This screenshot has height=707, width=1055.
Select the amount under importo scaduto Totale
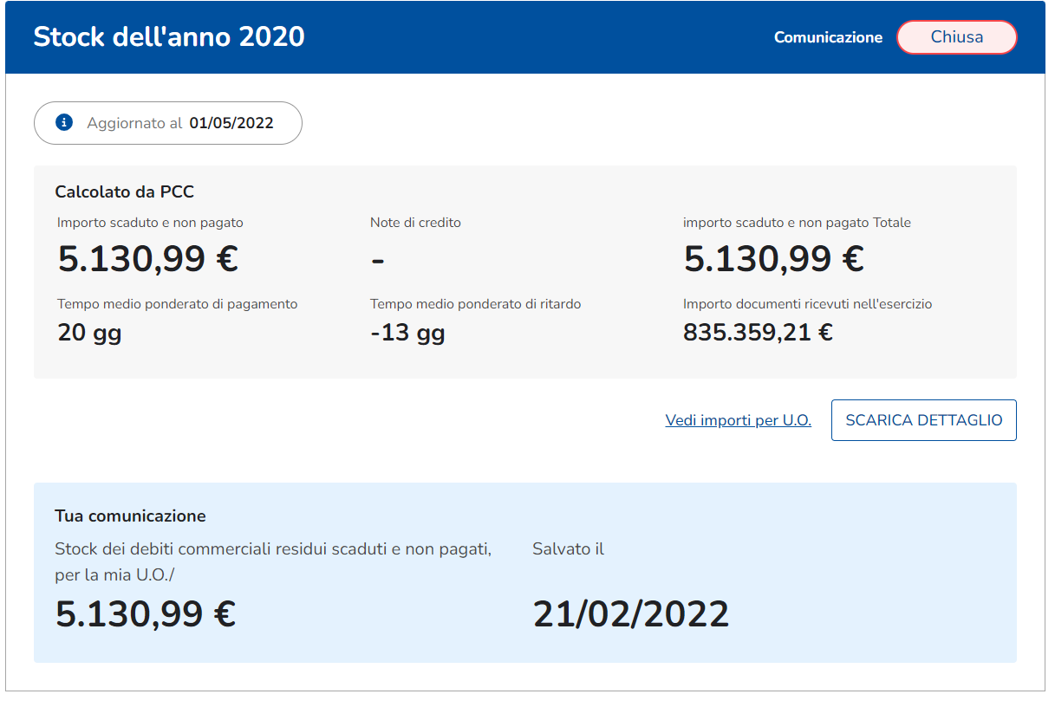point(773,259)
